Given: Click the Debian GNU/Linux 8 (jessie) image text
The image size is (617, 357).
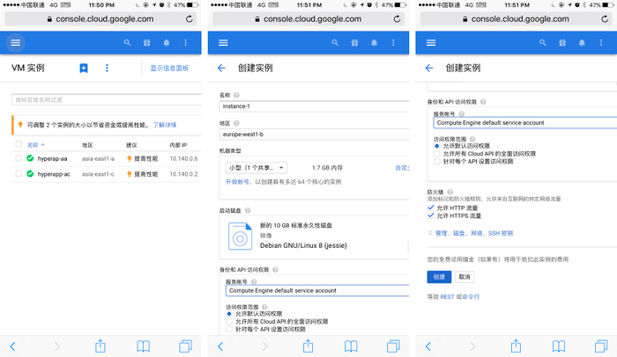Looking at the screenshot, I should (x=303, y=245).
